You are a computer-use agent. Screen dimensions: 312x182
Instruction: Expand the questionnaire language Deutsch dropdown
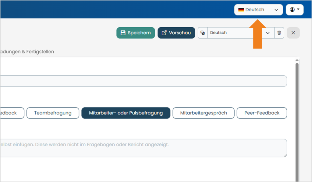(241, 33)
